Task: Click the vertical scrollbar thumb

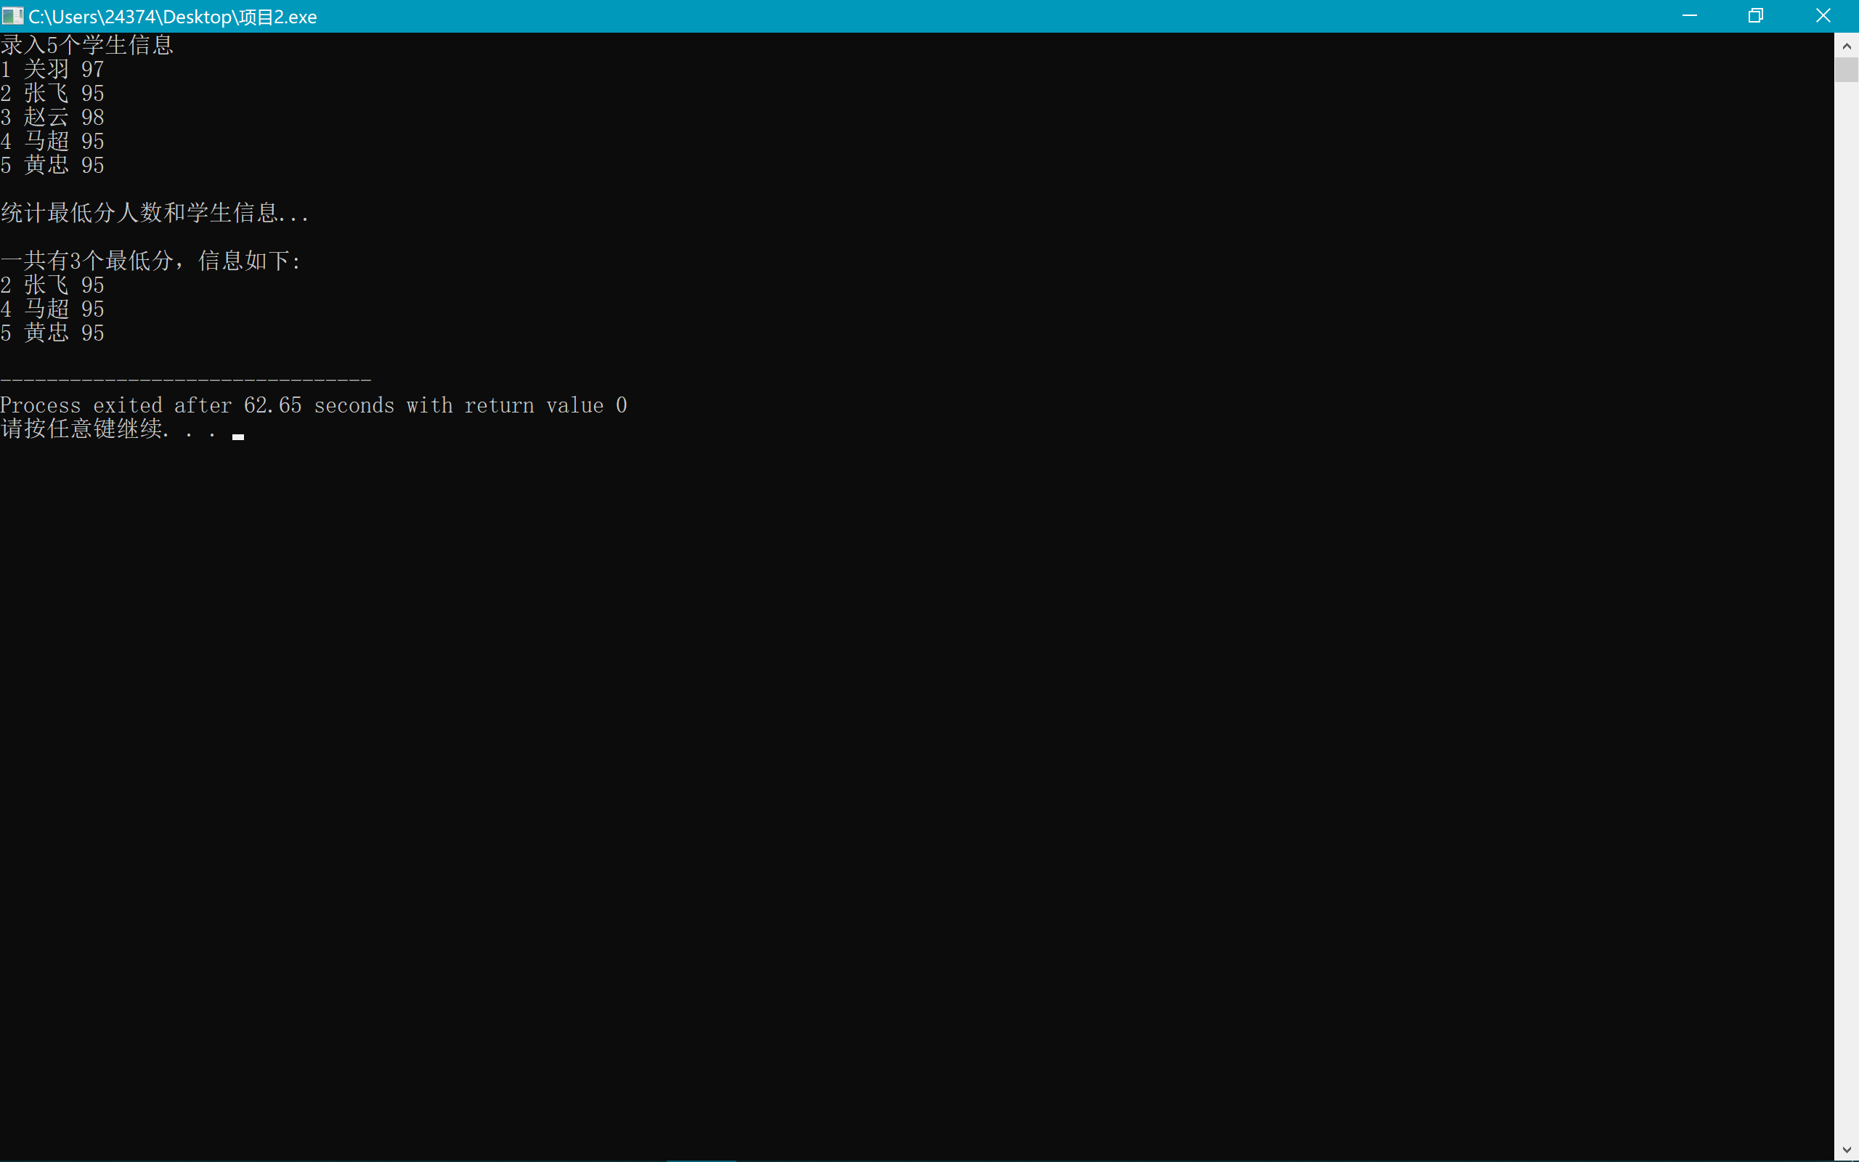Action: tap(1846, 70)
